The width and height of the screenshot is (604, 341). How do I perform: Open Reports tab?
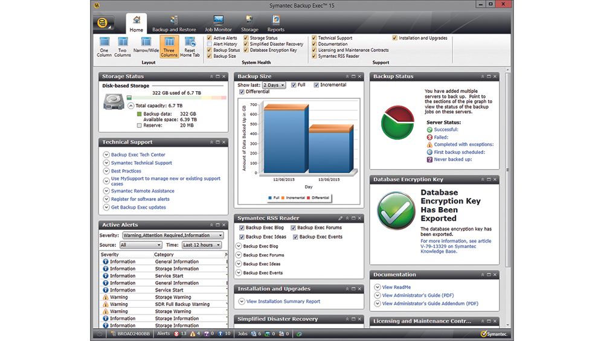pyautogui.click(x=276, y=24)
